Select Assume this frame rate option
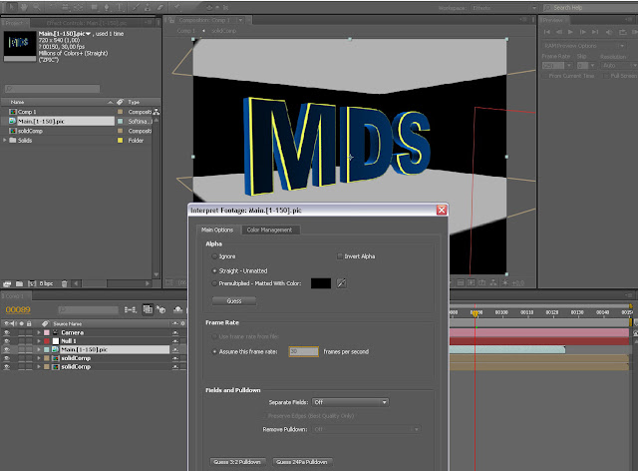Screen dimensions: 638x471 (x=214, y=351)
